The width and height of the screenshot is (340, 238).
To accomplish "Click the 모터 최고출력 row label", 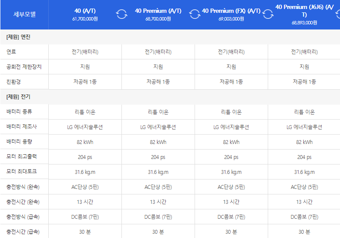I will [x=21, y=156].
